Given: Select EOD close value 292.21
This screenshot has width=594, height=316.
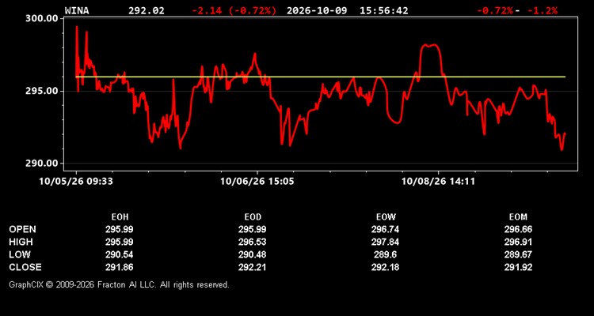Looking at the screenshot, I should point(253,267).
